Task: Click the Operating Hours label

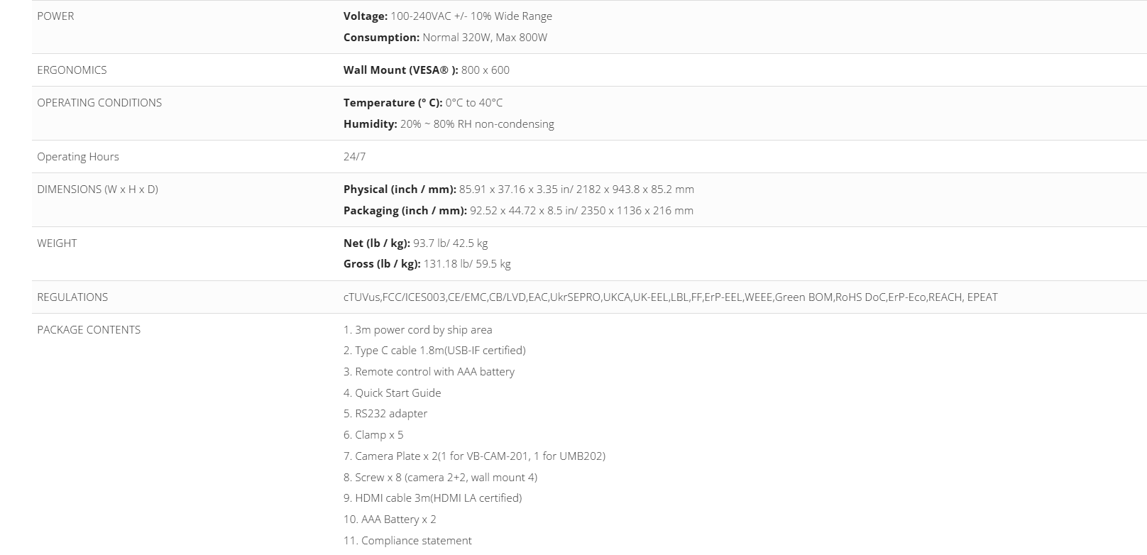Action: (x=78, y=157)
